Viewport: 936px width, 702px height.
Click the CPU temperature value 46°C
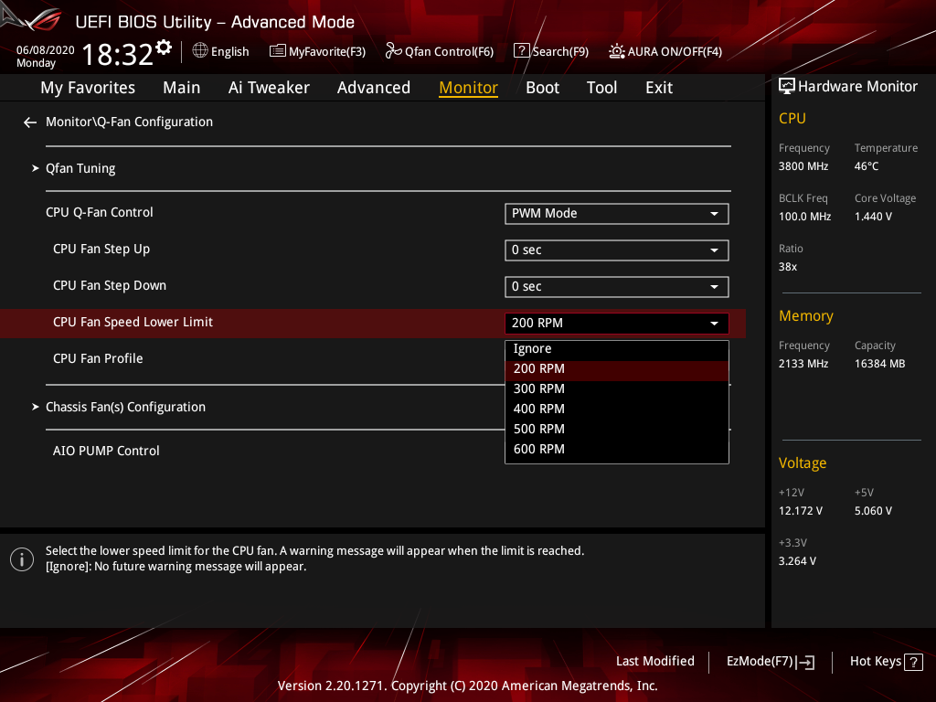pyautogui.click(x=867, y=166)
